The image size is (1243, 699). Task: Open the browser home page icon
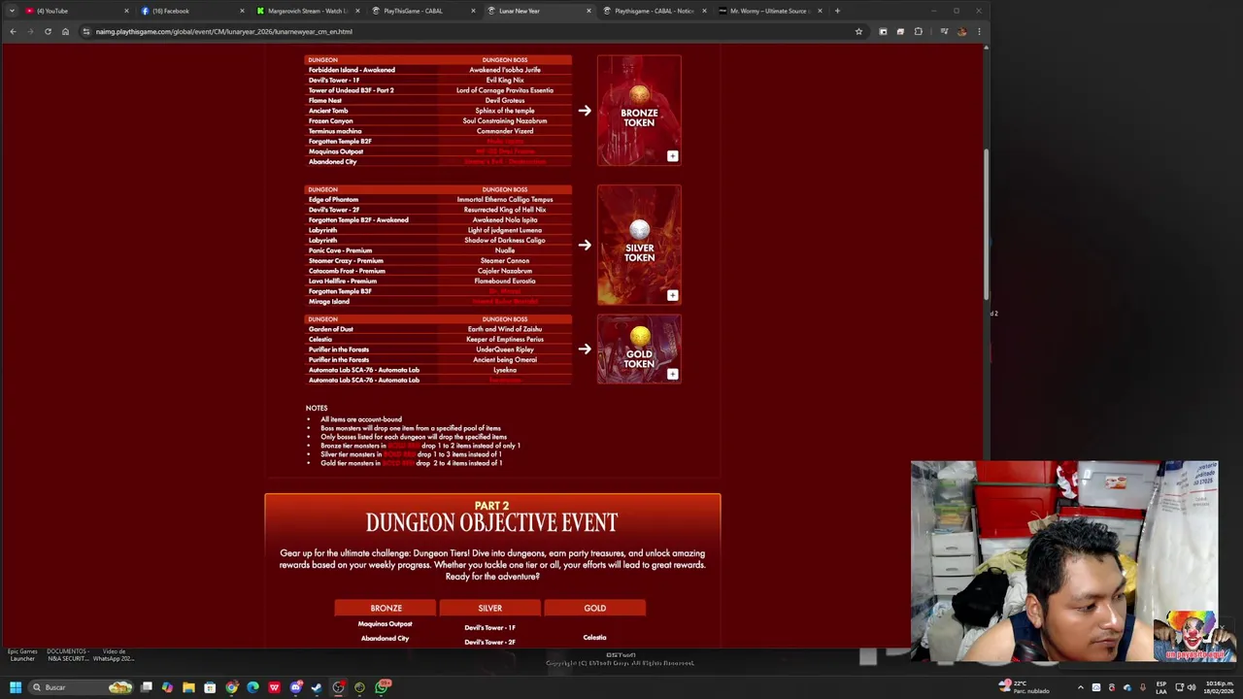pos(65,31)
